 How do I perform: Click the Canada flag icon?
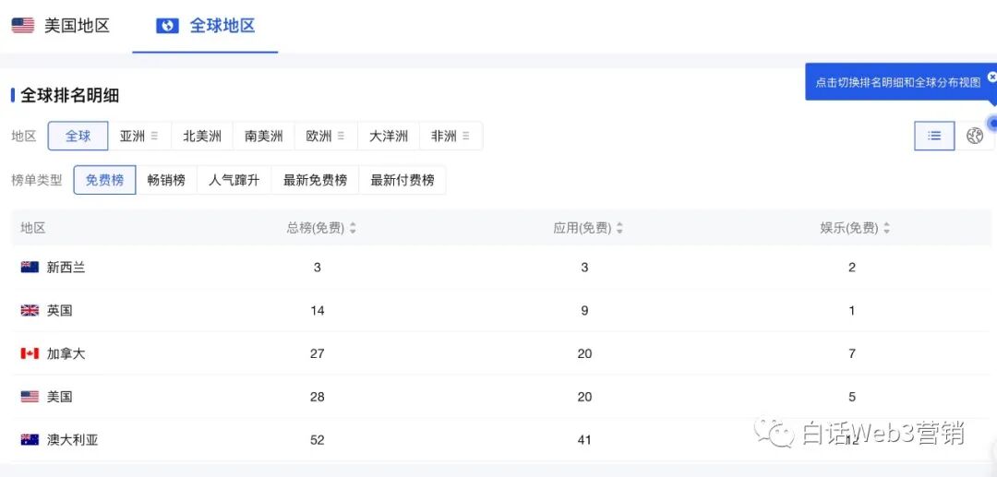pos(30,353)
